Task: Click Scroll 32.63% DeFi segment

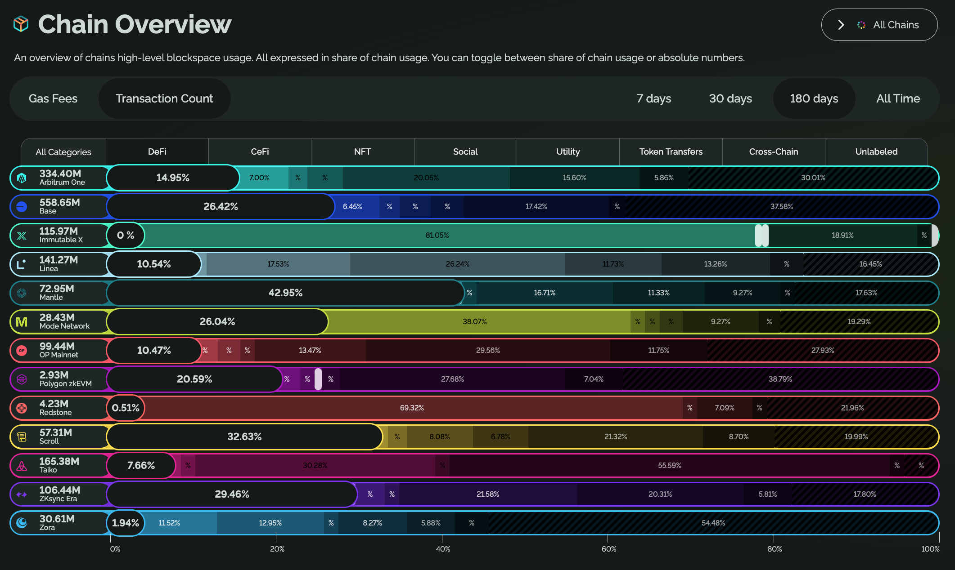Action: pos(244,437)
